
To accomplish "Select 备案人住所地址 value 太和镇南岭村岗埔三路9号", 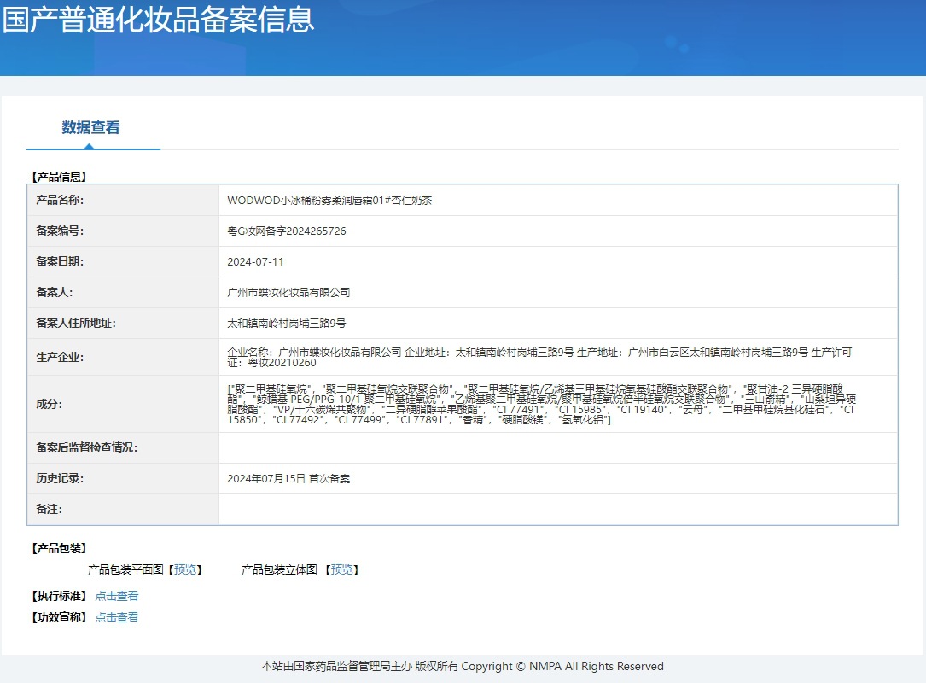I will 287,324.
